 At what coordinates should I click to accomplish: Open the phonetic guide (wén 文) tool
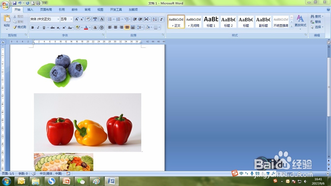pyautogui.click(x=95, y=19)
